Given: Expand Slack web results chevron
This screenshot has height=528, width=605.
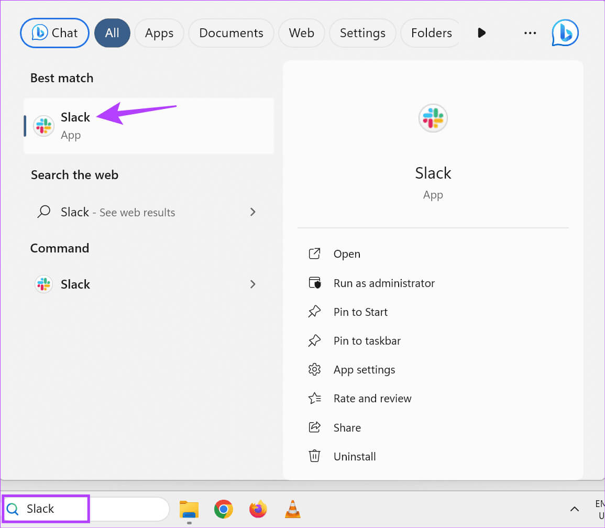Looking at the screenshot, I should click(252, 212).
